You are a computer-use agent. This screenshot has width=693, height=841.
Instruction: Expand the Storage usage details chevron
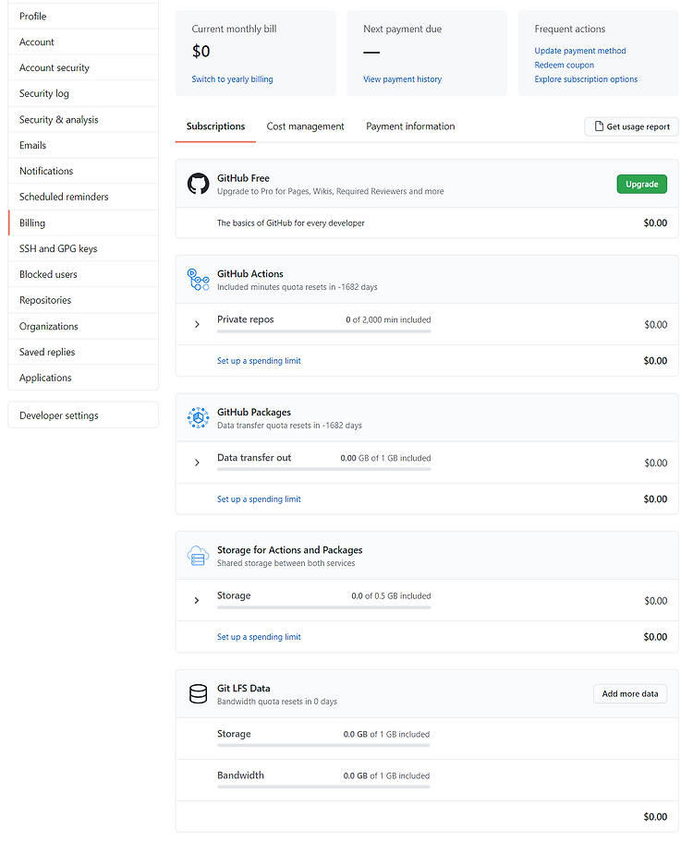click(x=197, y=601)
